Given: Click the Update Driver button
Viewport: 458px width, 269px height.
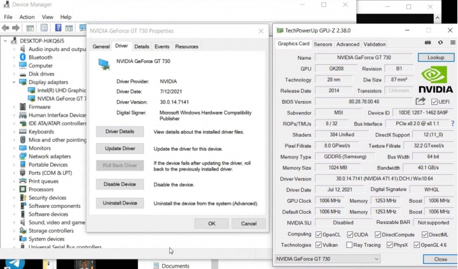Looking at the screenshot, I should point(120,148).
